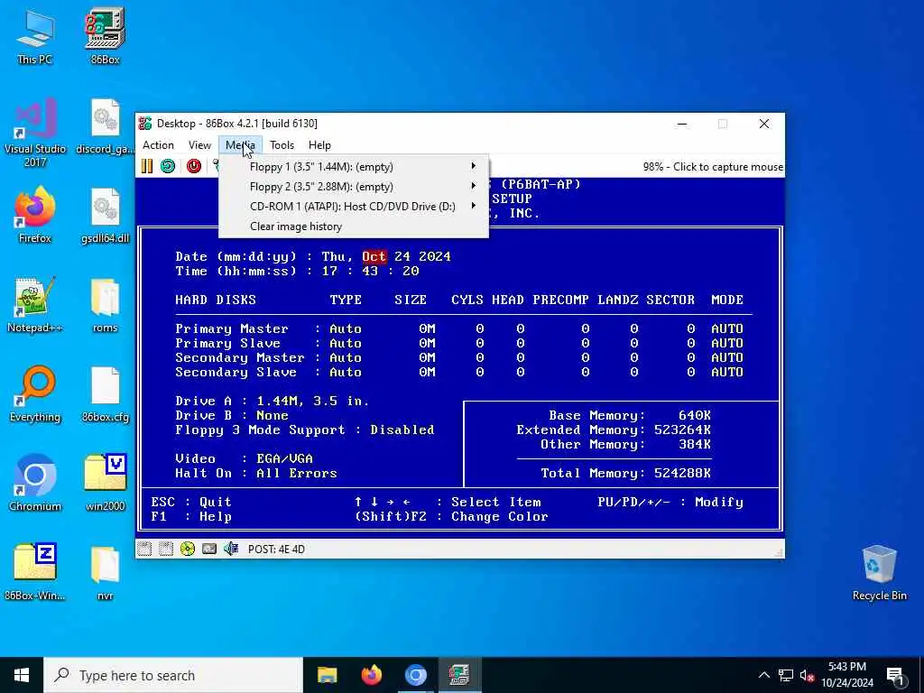Open the Help menu
Image resolution: width=924 pixels, height=693 pixels.
click(x=319, y=145)
